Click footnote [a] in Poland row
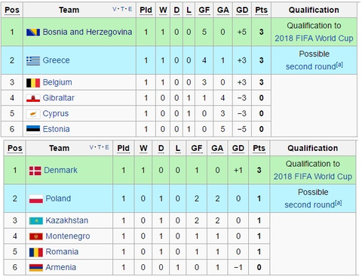This screenshot has height=277, width=362. 339,203
